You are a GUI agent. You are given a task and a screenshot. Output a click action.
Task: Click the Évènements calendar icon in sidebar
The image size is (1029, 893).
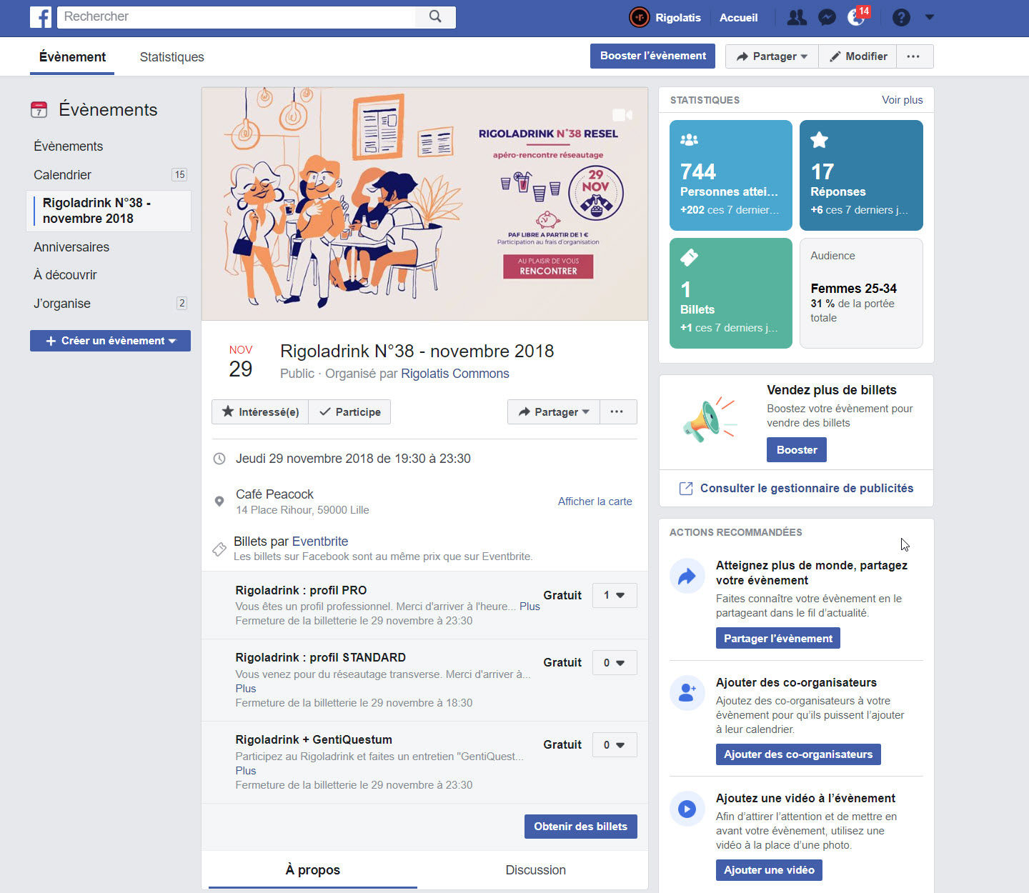(x=39, y=109)
